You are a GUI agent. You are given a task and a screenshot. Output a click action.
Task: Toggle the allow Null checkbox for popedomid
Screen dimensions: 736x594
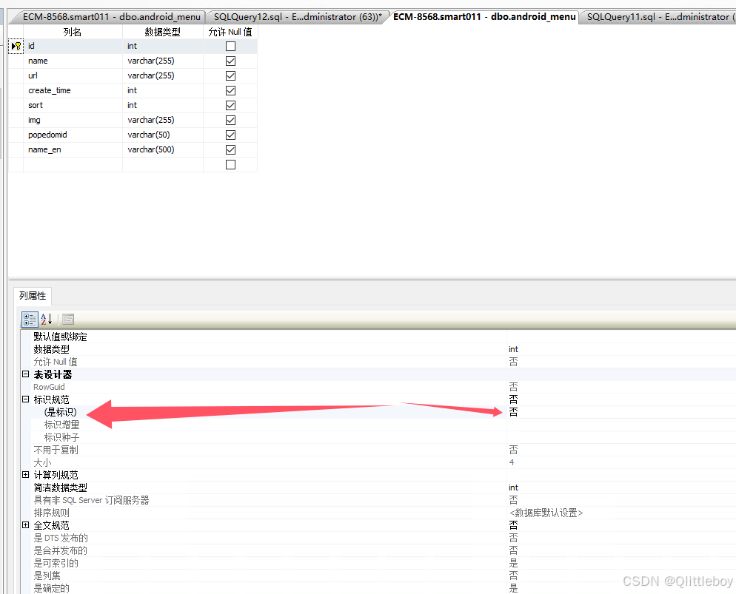pos(230,134)
